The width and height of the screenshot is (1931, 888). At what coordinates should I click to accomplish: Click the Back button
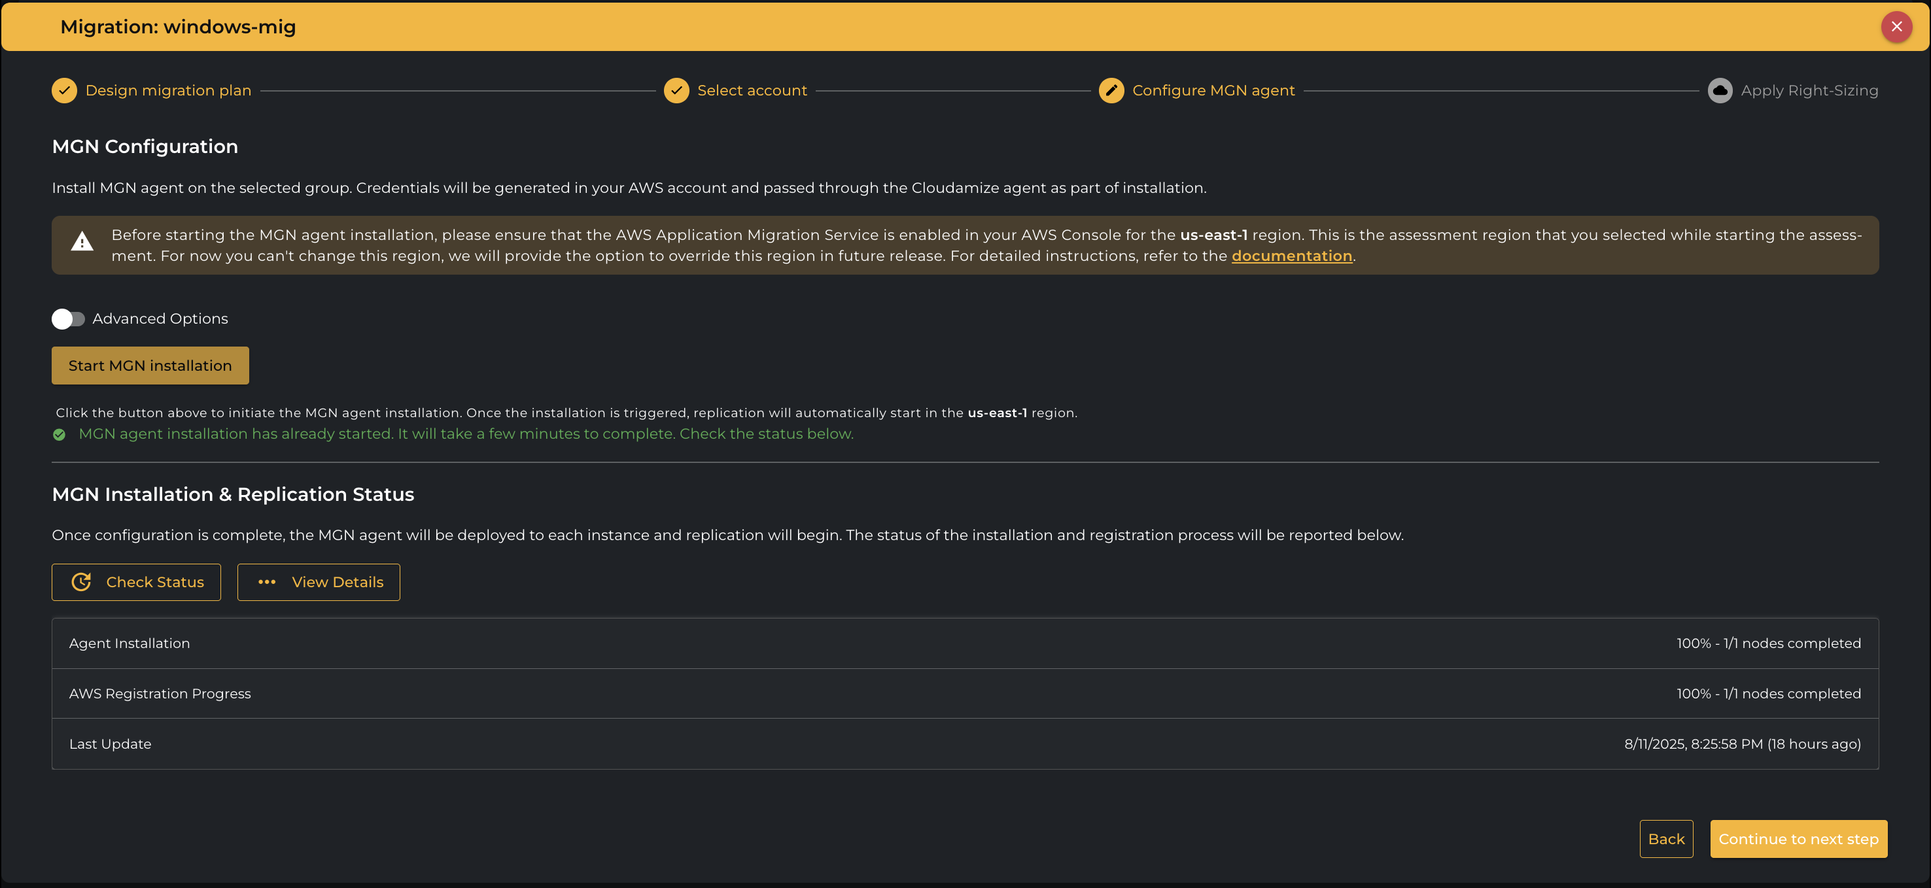1665,840
